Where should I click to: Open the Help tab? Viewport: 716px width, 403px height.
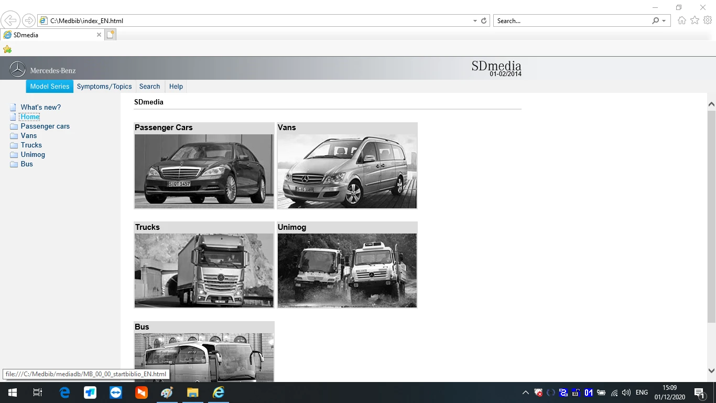point(176,87)
